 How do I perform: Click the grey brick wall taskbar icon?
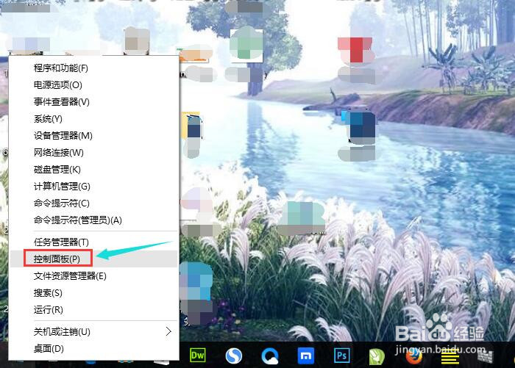tap(485, 357)
